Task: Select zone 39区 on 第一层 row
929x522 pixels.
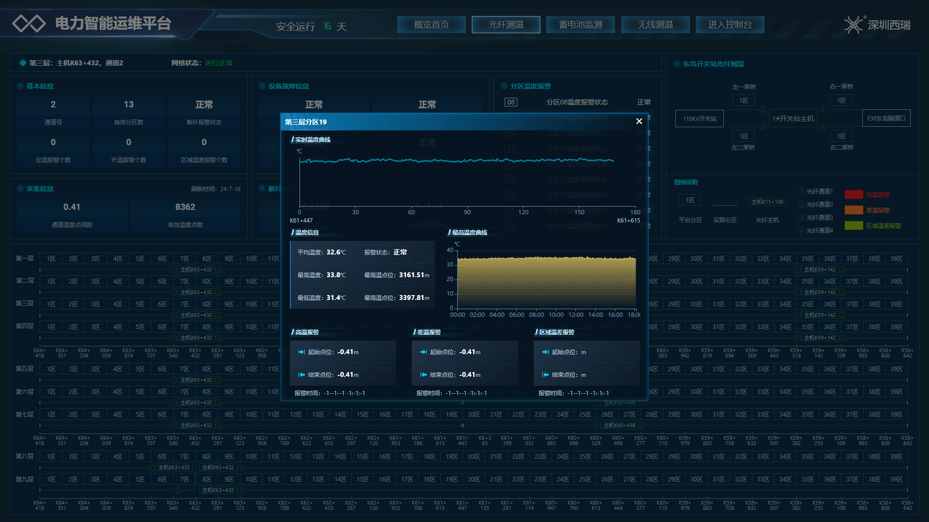Action: point(896,259)
